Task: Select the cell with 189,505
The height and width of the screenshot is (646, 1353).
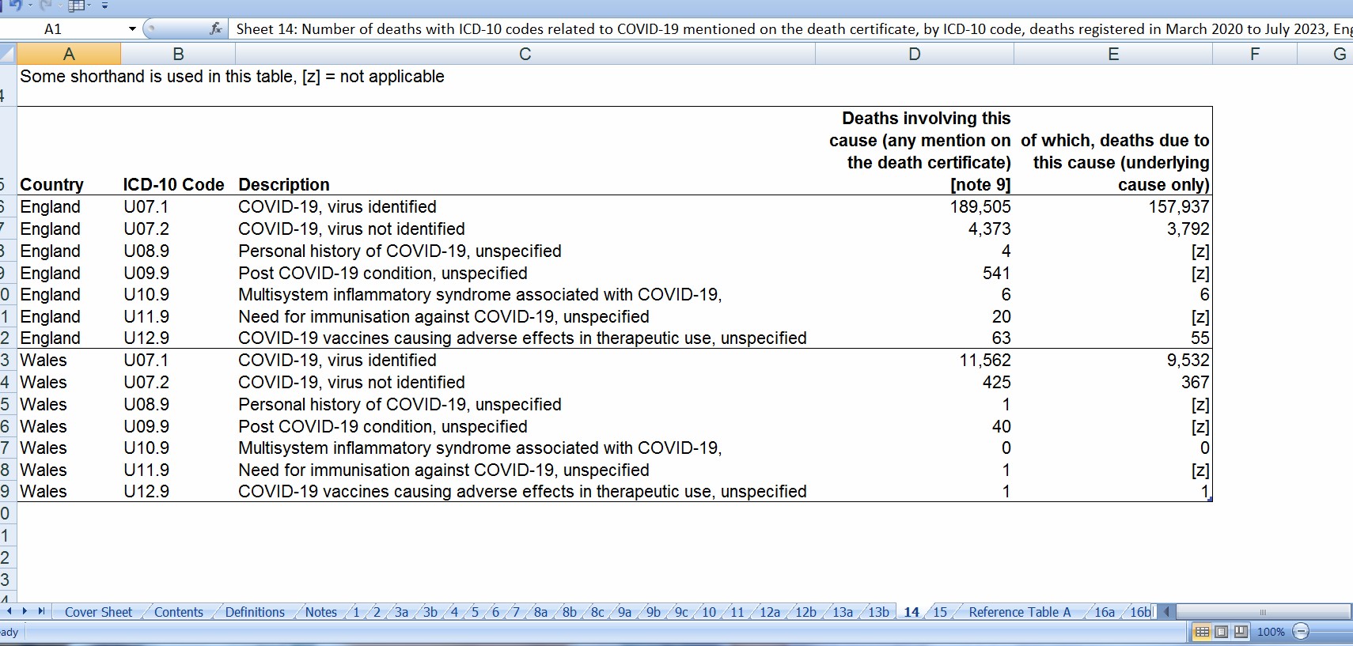Action: [x=915, y=206]
